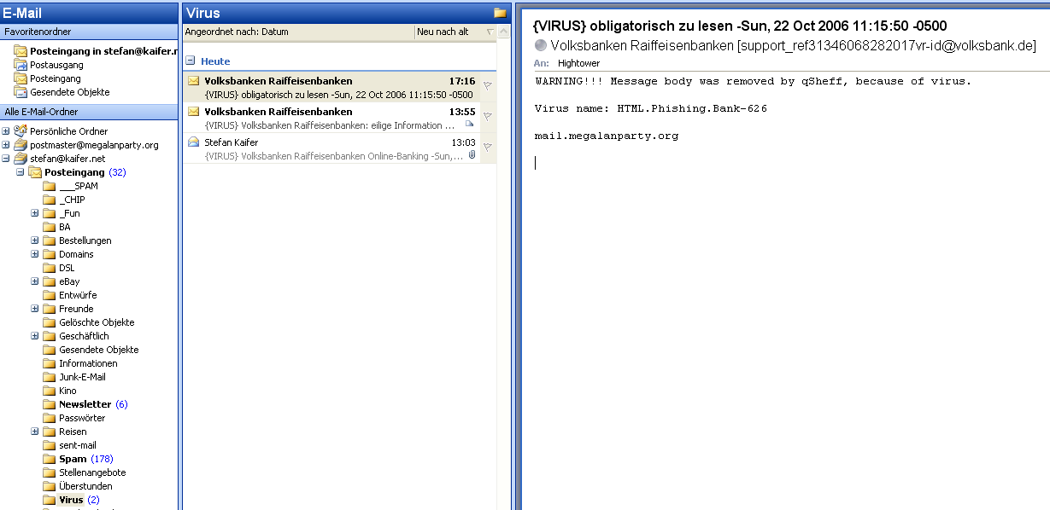Click in the message body text area
The height and width of the screenshot is (510, 1050).
point(769,298)
